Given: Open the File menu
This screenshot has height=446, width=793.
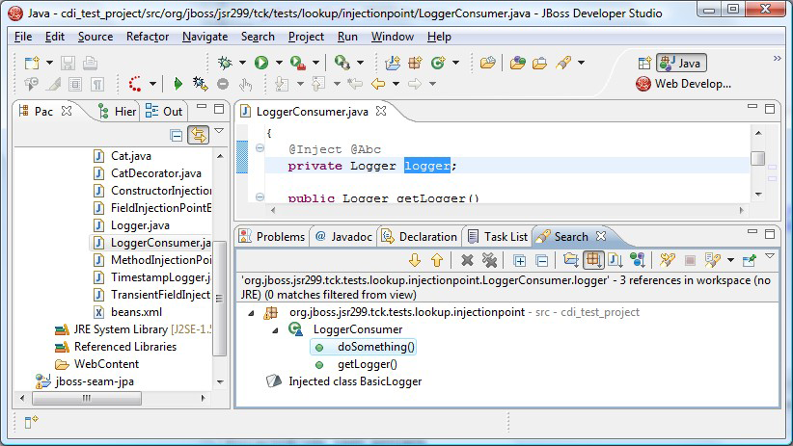Looking at the screenshot, I should point(23,37).
